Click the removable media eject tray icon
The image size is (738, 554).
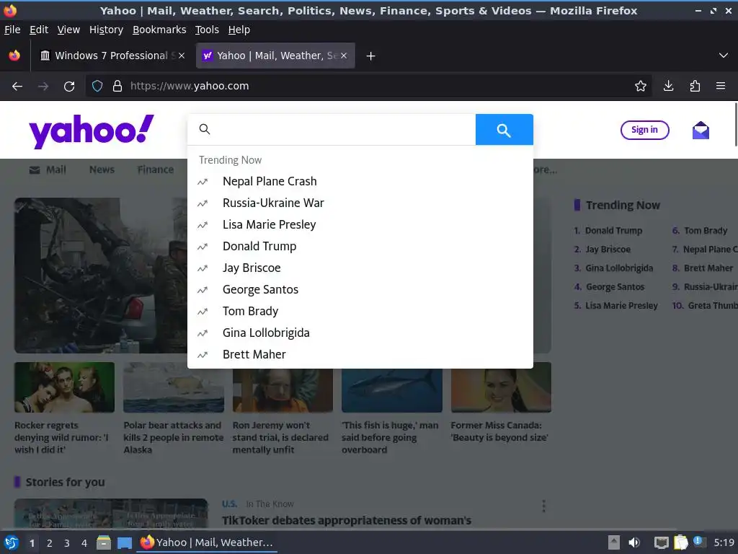pos(613,542)
